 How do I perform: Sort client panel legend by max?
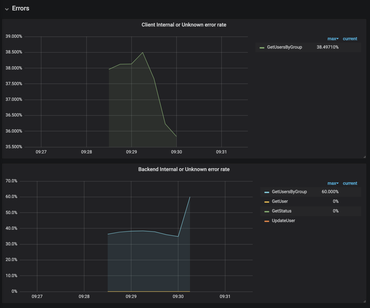333,39
